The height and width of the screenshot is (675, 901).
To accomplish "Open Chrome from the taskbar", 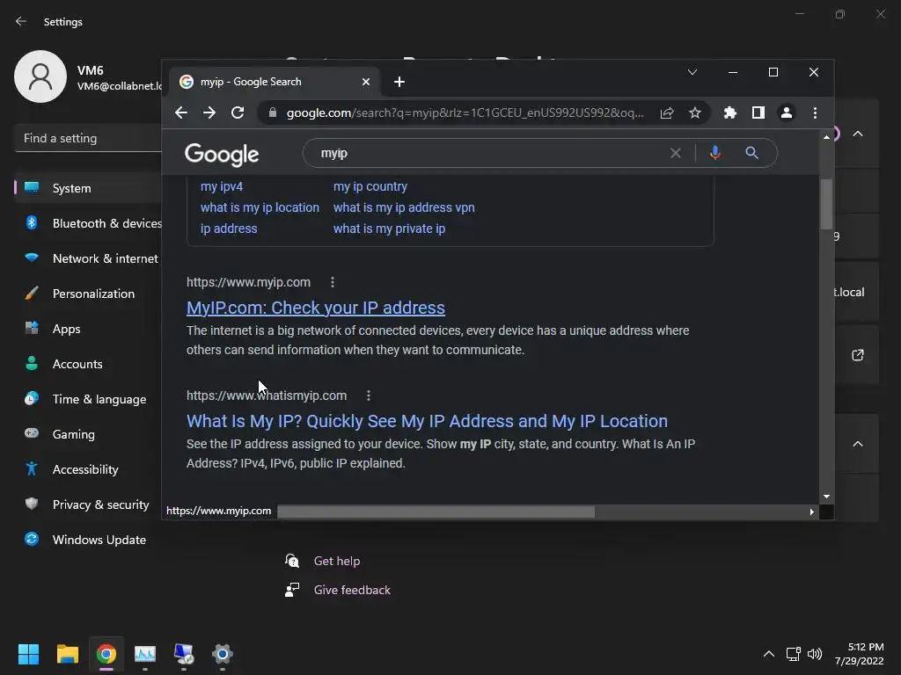I will coord(106,654).
